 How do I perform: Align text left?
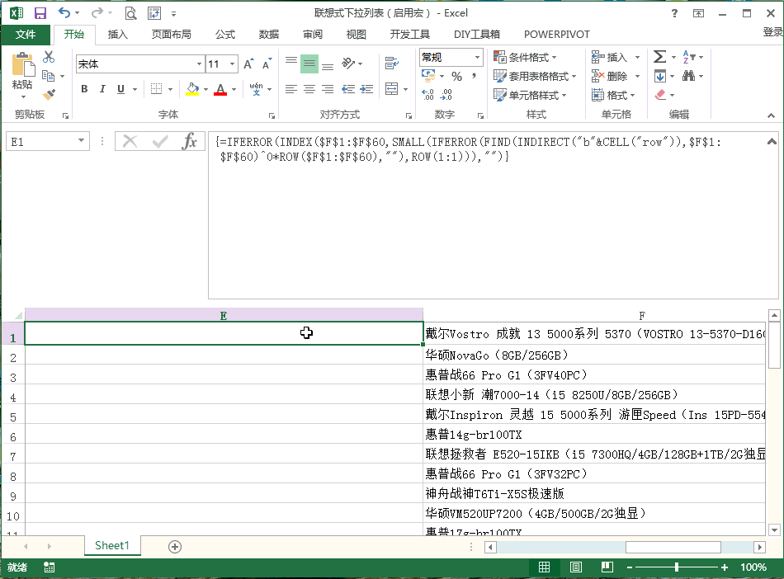pyautogui.click(x=291, y=89)
